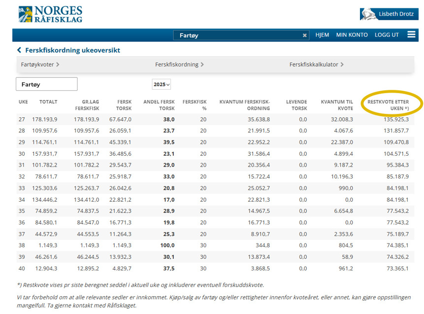Click the Norges Råfisklag logo

(50, 14)
